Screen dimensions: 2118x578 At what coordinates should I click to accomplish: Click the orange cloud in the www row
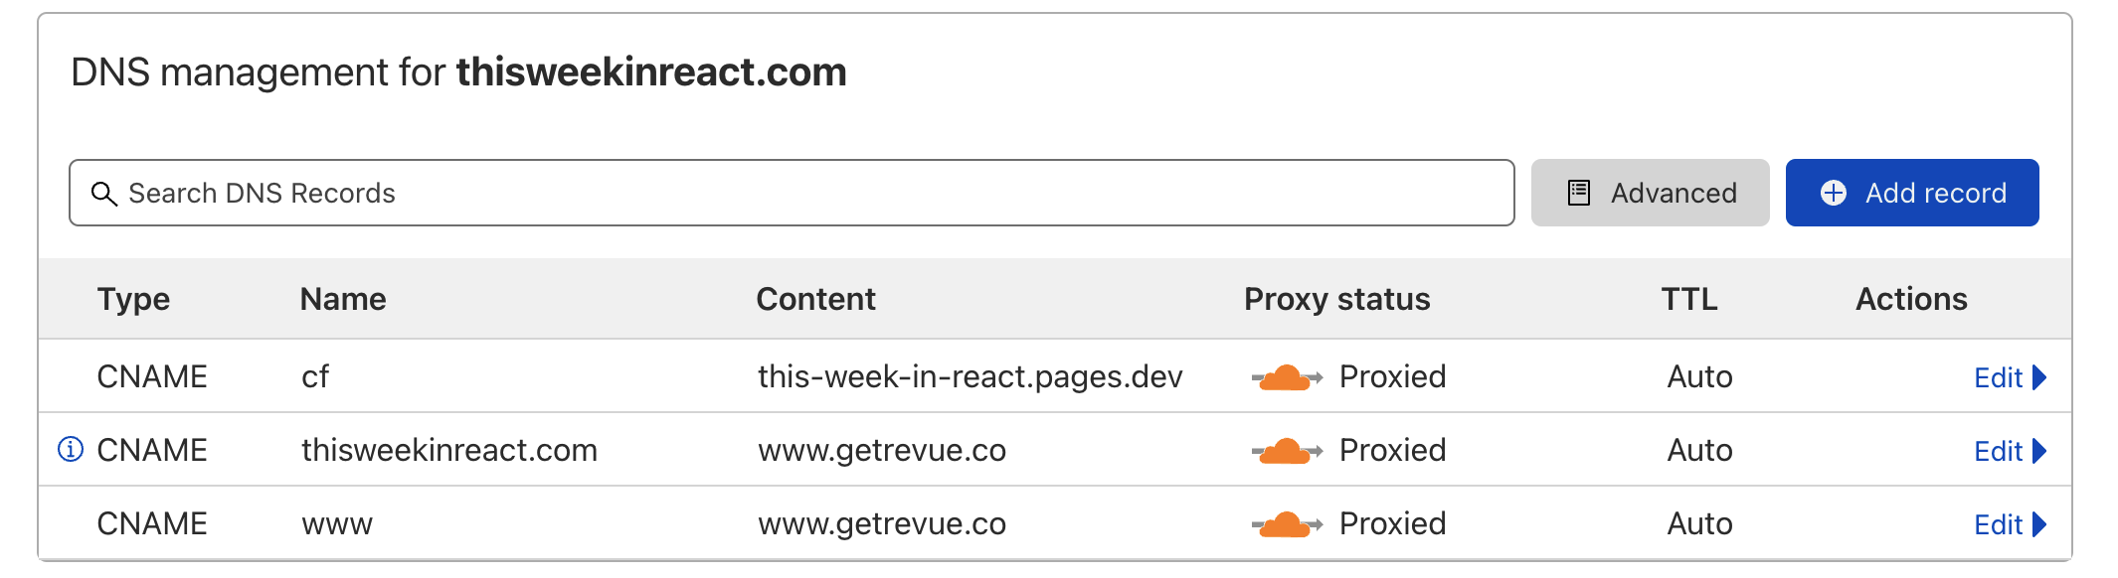pos(1286,524)
